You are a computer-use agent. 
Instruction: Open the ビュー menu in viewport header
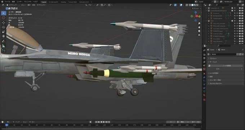[x=23, y=5]
